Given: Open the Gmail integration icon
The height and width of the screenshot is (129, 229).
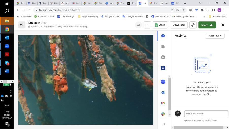Looking at the screenshot, I should (163, 103).
